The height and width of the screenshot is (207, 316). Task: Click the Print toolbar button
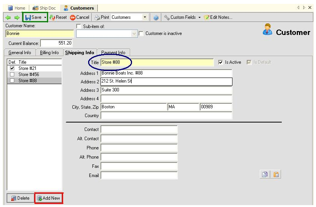102,17
